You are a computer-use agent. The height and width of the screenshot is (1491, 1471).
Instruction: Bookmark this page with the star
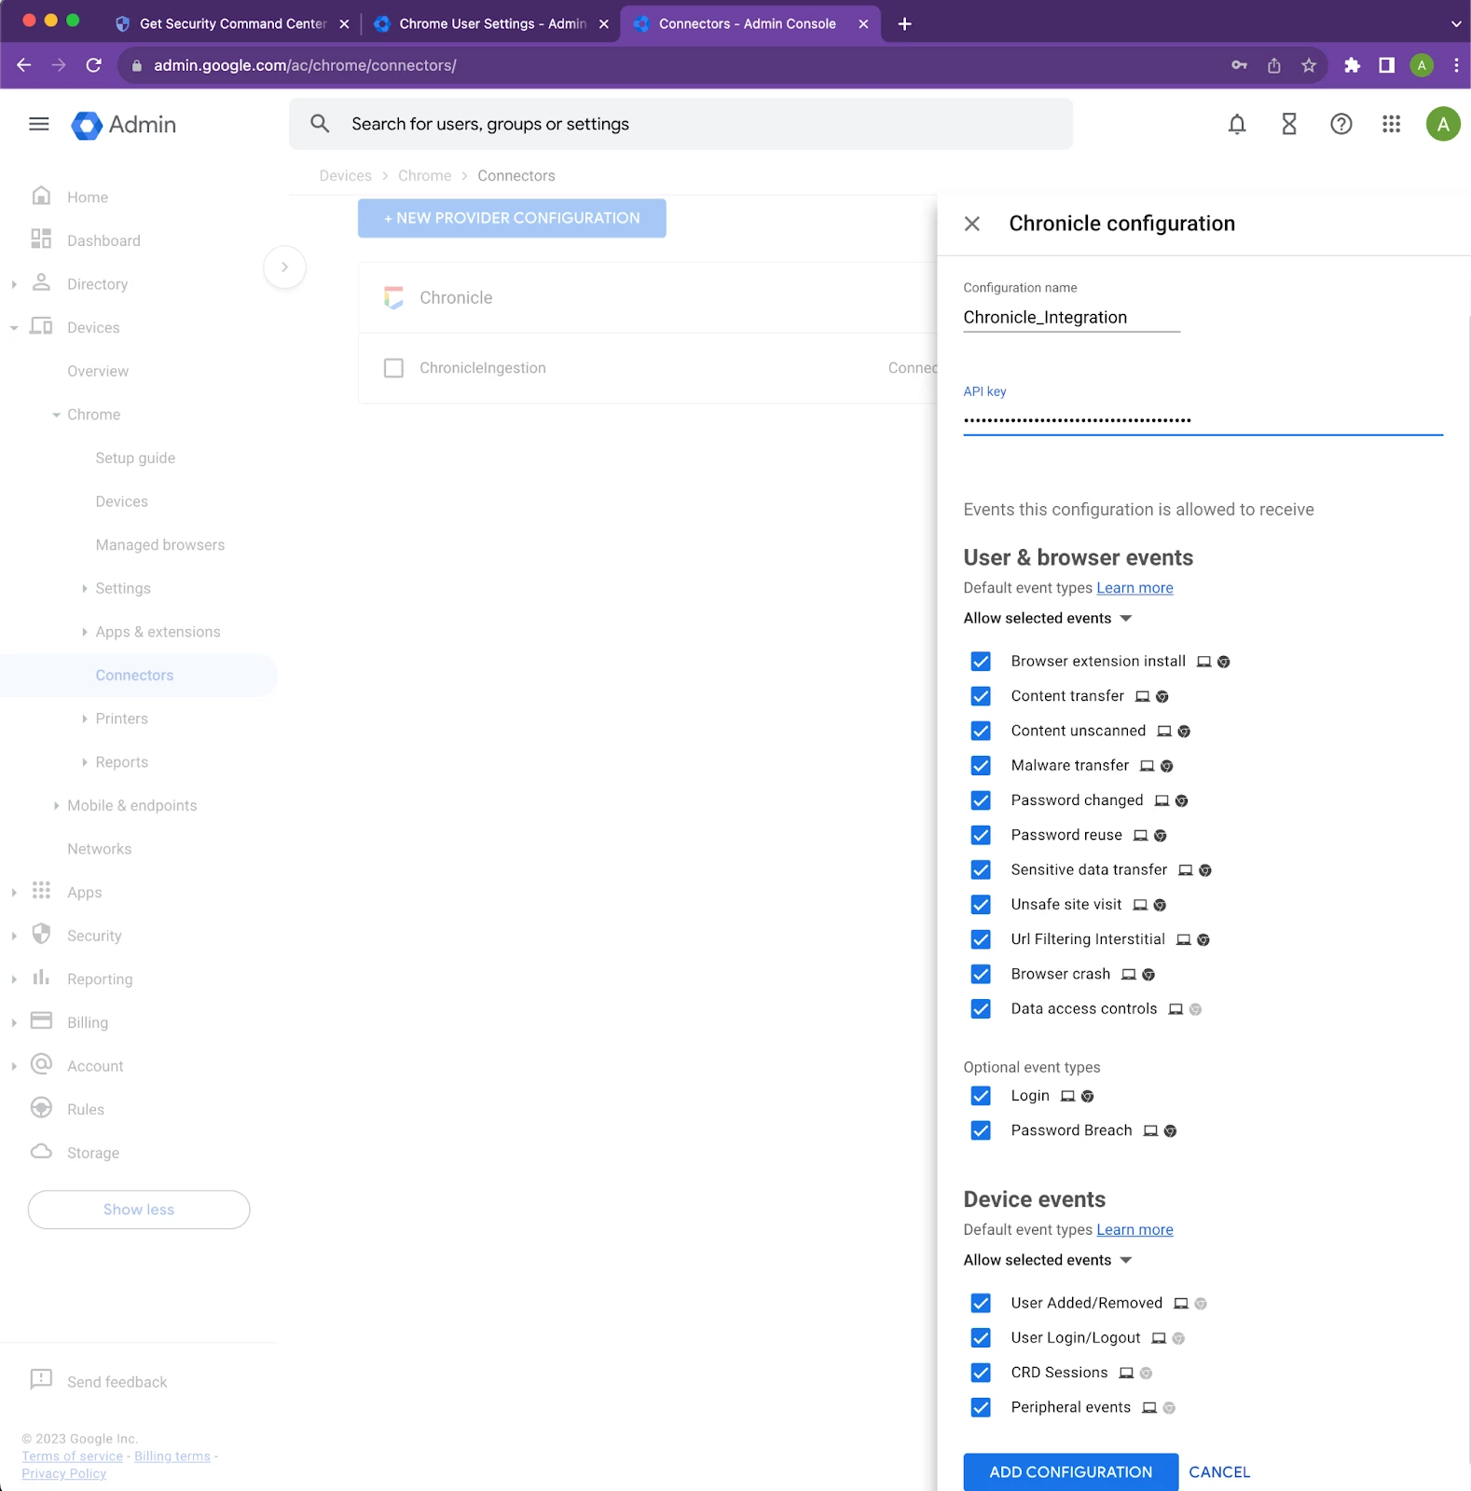(1309, 65)
